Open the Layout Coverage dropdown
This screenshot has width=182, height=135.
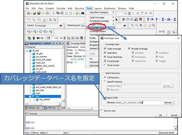click(61, 26)
